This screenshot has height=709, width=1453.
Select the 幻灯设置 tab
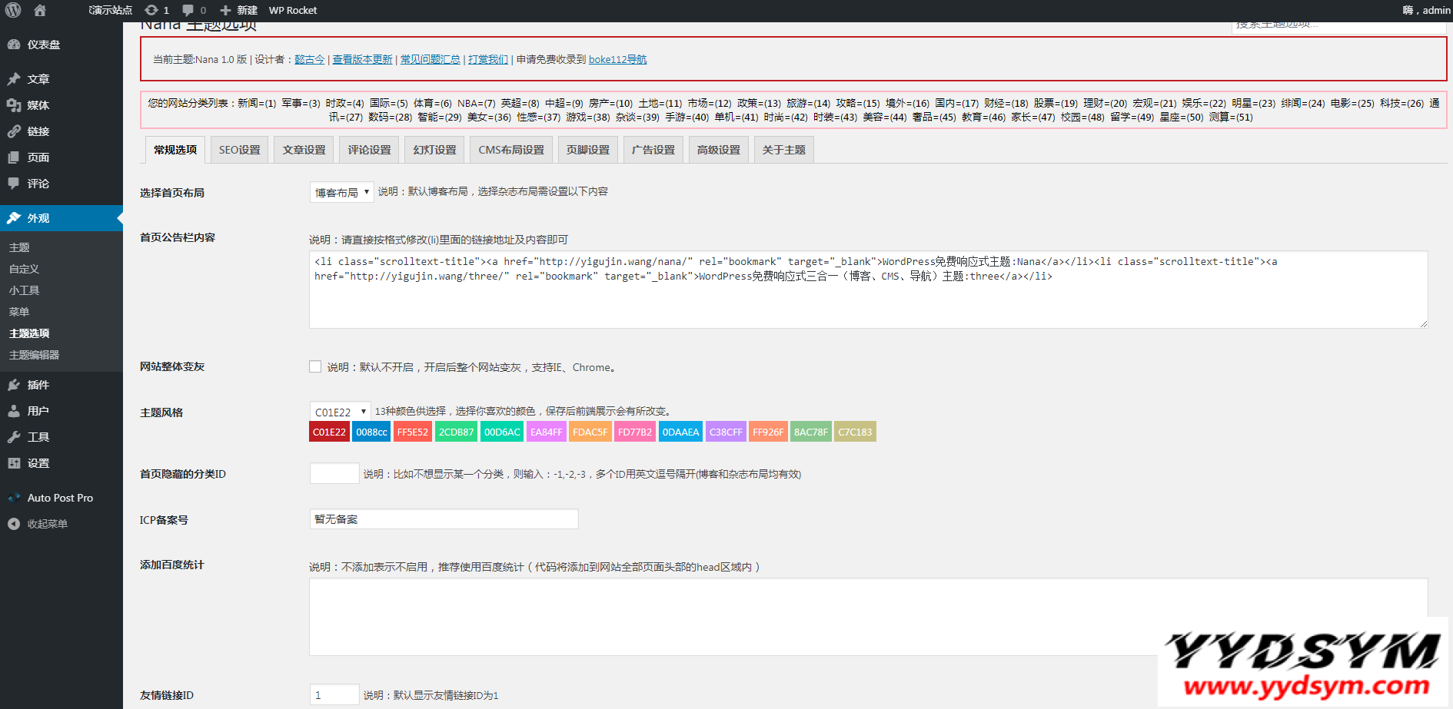click(434, 150)
